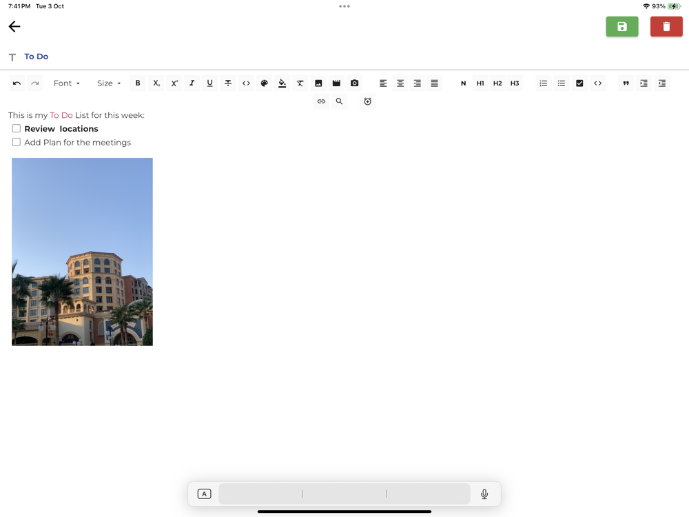This screenshot has height=517, width=689.
Task: Undo the last edit
Action: pos(17,83)
